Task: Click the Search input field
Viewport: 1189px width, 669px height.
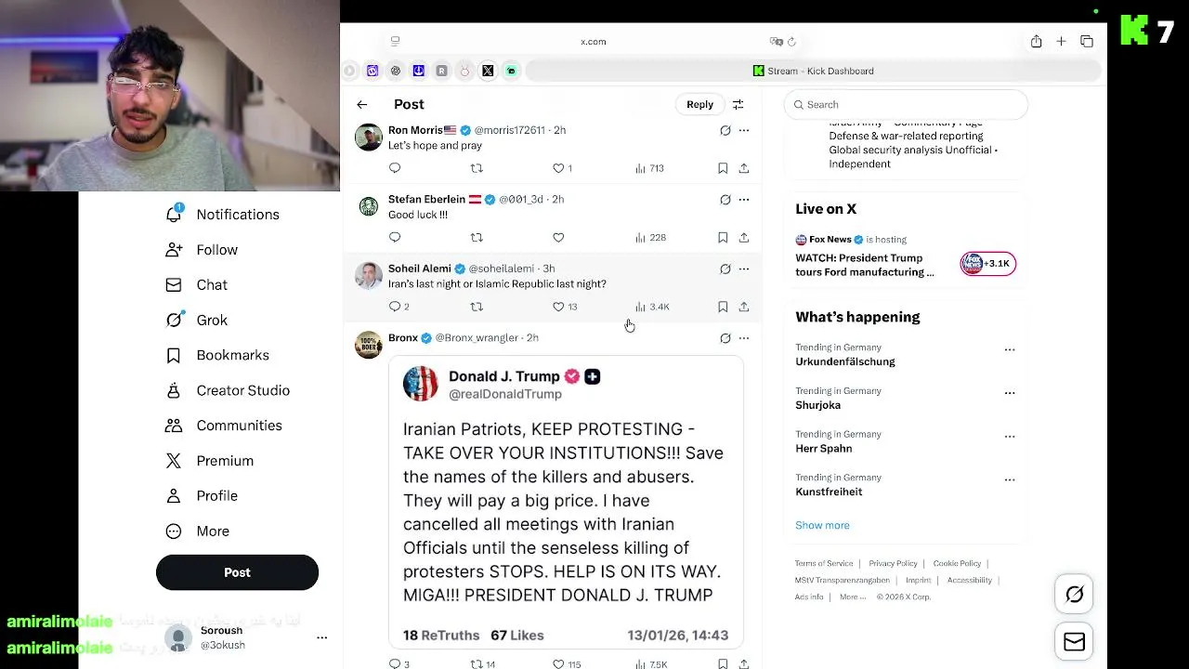Action: 906,105
